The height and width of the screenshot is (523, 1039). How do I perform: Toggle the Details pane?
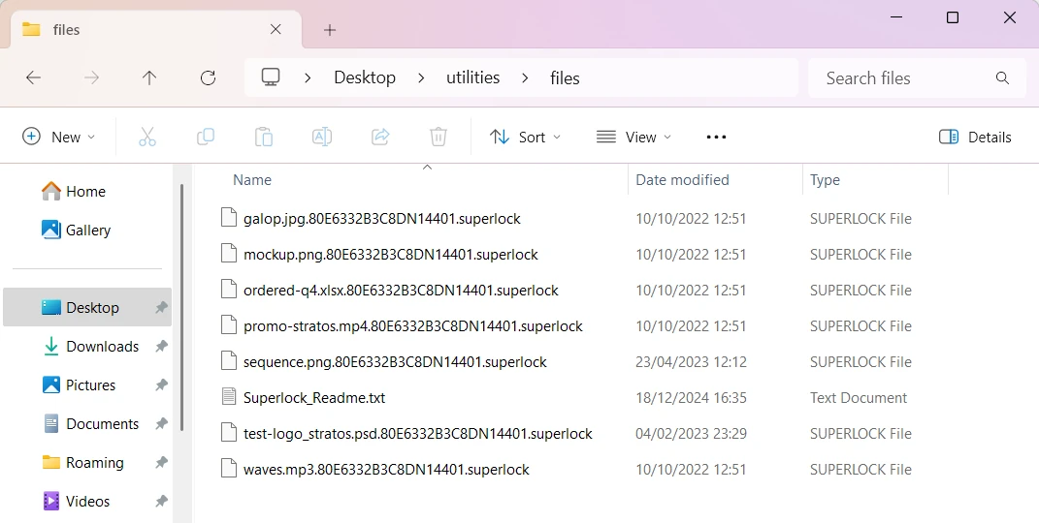pos(975,137)
